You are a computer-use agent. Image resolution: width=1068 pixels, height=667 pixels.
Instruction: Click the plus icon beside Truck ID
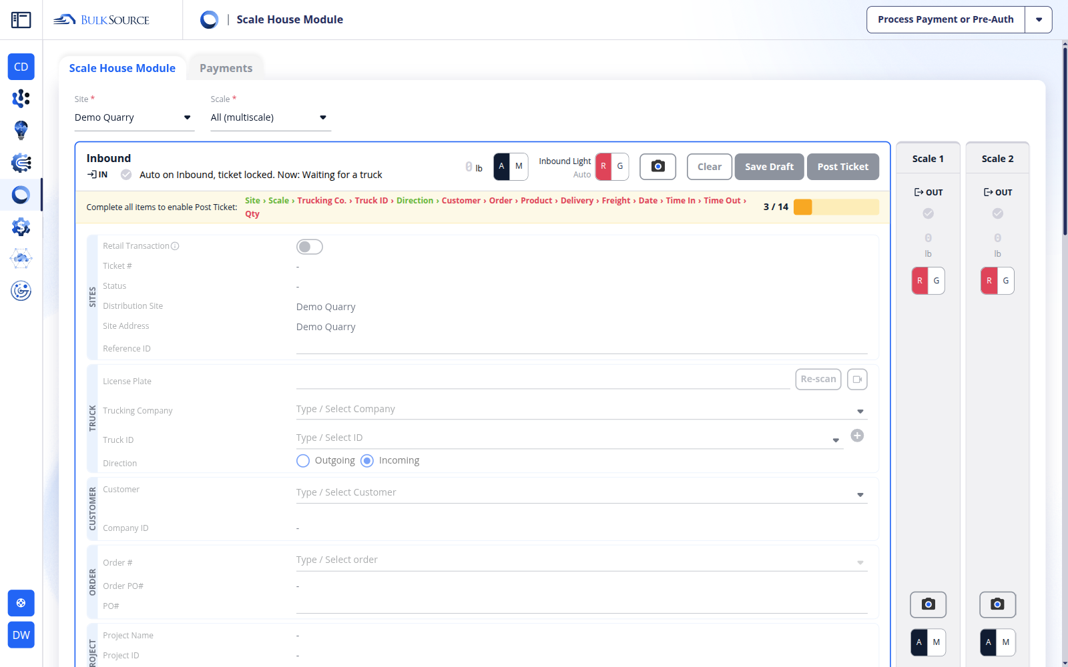[x=858, y=436]
